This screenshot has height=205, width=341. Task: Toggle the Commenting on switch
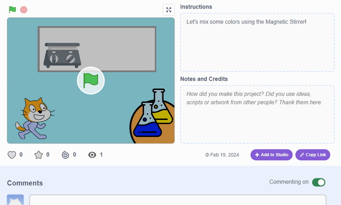click(x=319, y=183)
